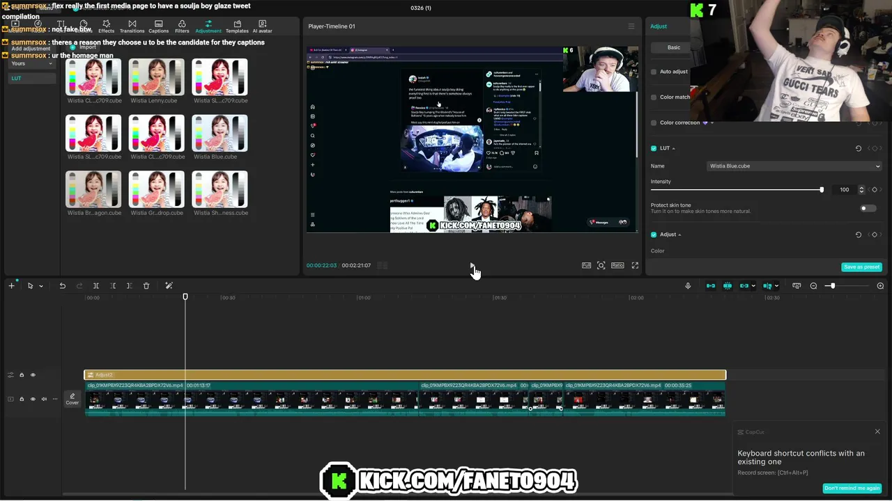Click the Intensity value stepper arrows
The image size is (892, 501).
tap(861, 189)
